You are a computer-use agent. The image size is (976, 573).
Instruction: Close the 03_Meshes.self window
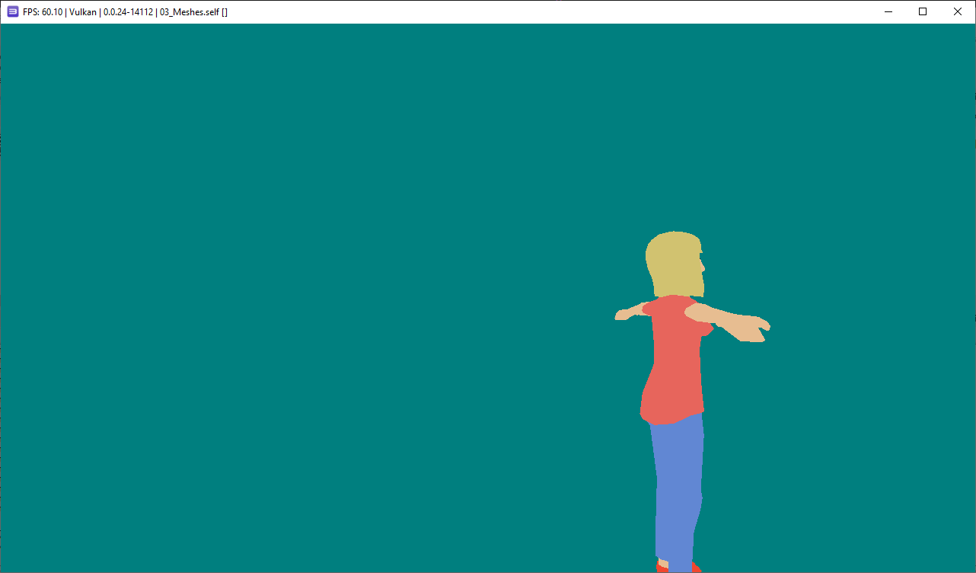pos(958,11)
